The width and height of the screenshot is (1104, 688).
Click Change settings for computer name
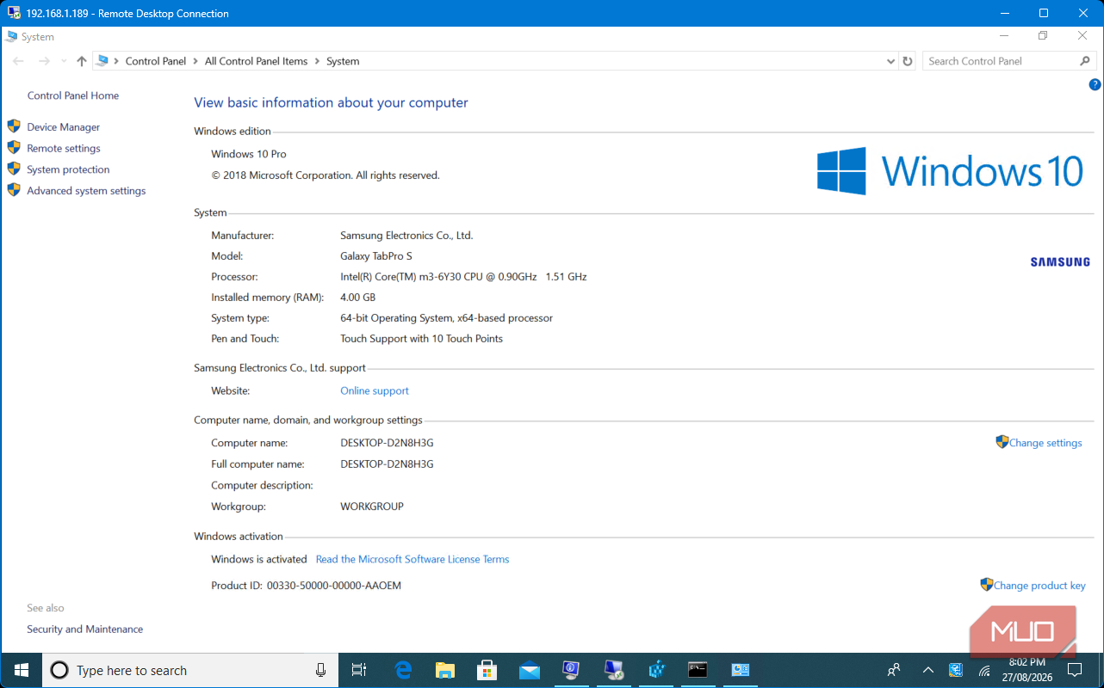(1045, 443)
